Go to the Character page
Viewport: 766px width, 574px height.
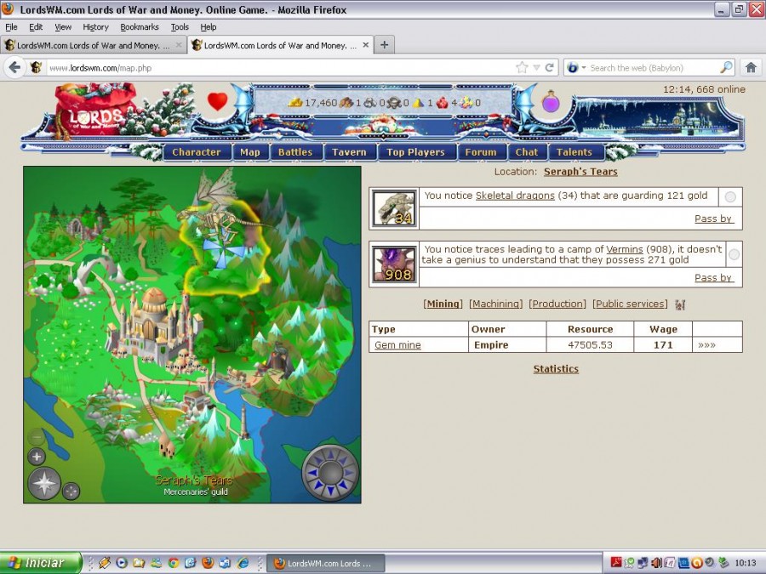[x=197, y=152]
